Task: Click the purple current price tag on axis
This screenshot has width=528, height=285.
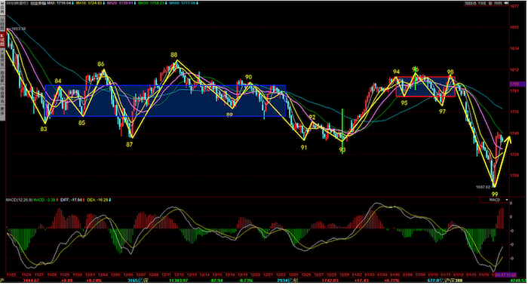Action: 517,84
